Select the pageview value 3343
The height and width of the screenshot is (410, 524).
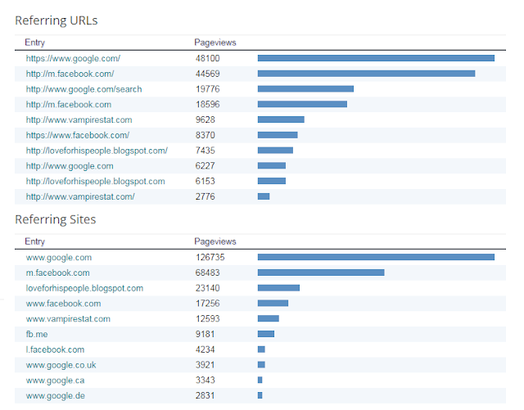[x=206, y=381]
